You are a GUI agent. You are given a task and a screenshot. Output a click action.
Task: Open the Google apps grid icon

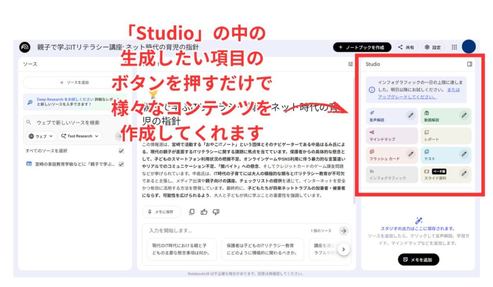454,47
